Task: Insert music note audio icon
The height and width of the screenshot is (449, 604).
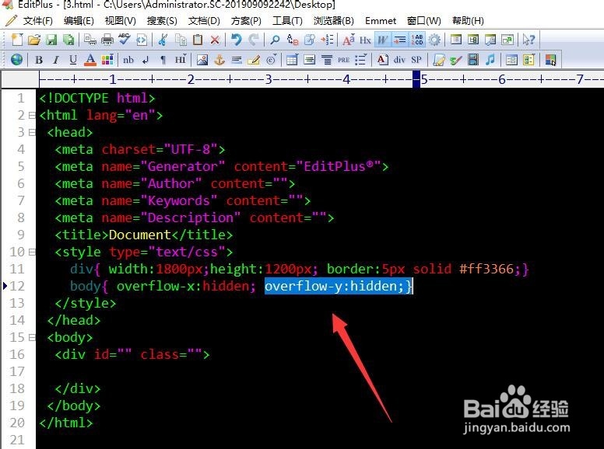Action: click(x=490, y=60)
